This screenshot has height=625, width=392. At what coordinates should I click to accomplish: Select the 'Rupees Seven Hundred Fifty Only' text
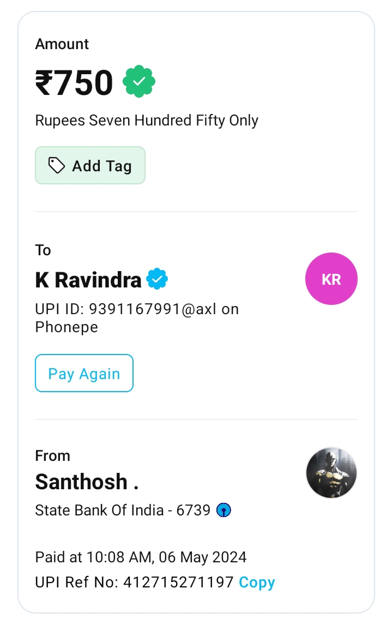click(x=147, y=120)
